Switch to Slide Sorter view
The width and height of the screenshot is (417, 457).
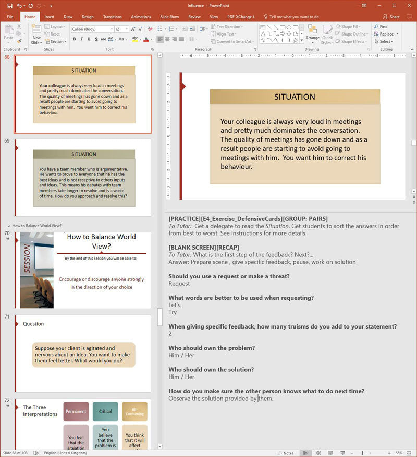click(318, 453)
